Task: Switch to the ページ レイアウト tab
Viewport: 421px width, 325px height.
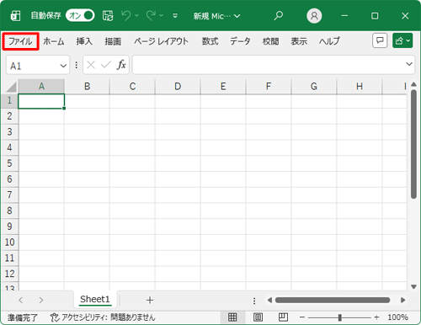Action: point(161,41)
